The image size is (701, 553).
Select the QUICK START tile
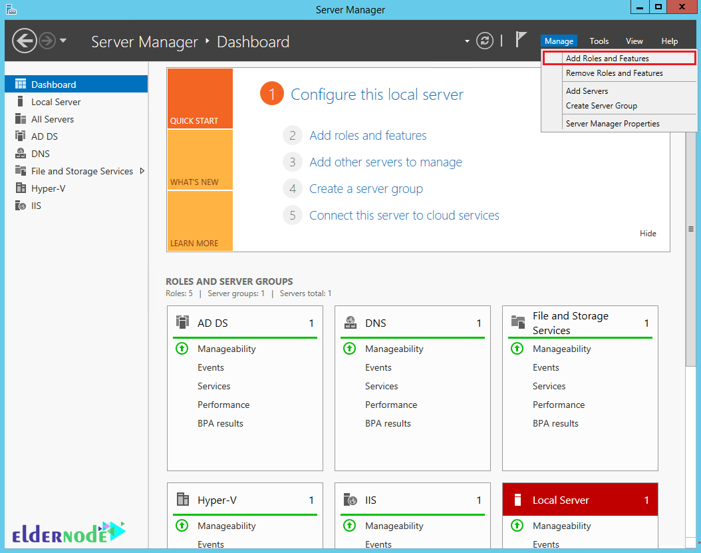coord(200,98)
